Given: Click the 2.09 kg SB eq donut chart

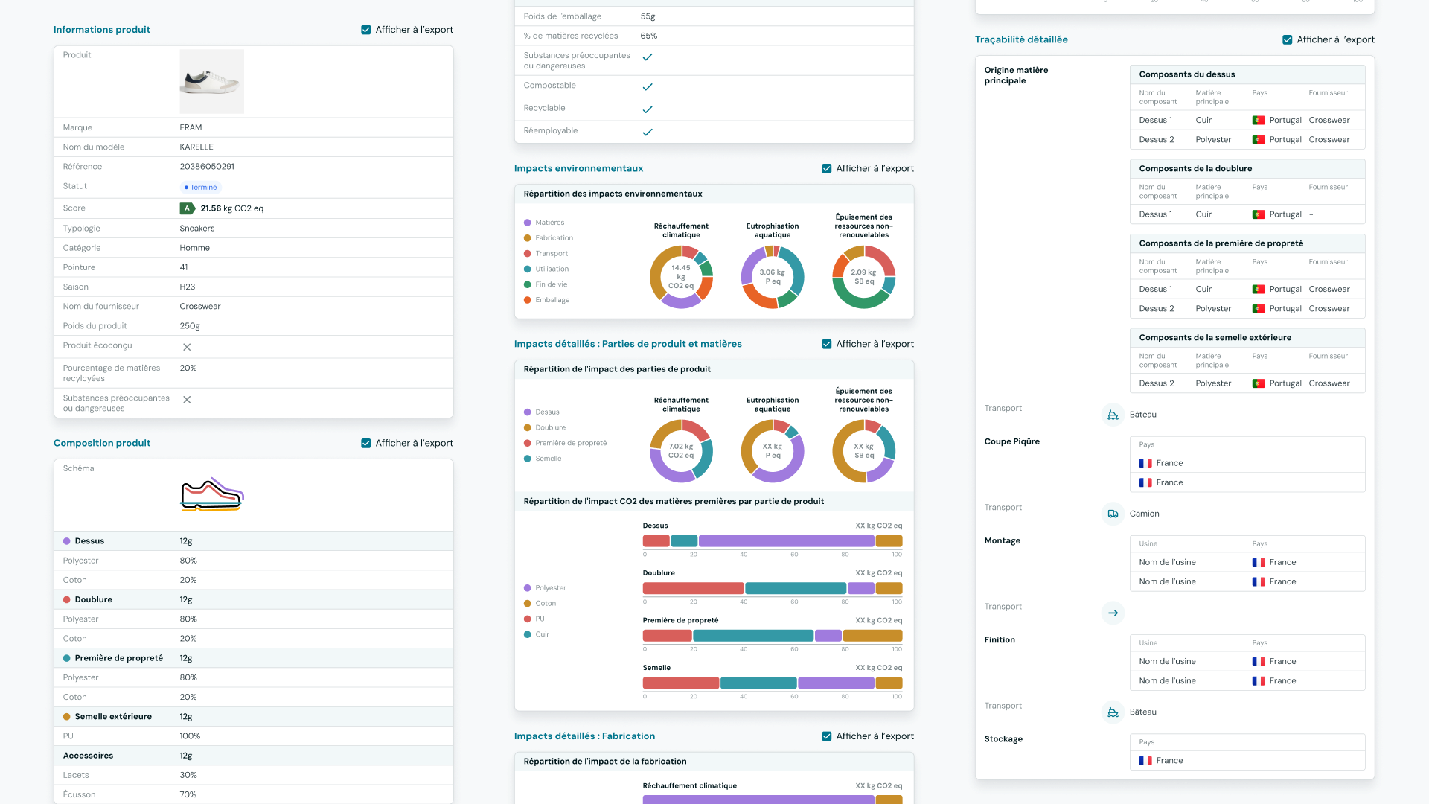Looking at the screenshot, I should pyautogui.click(x=863, y=277).
